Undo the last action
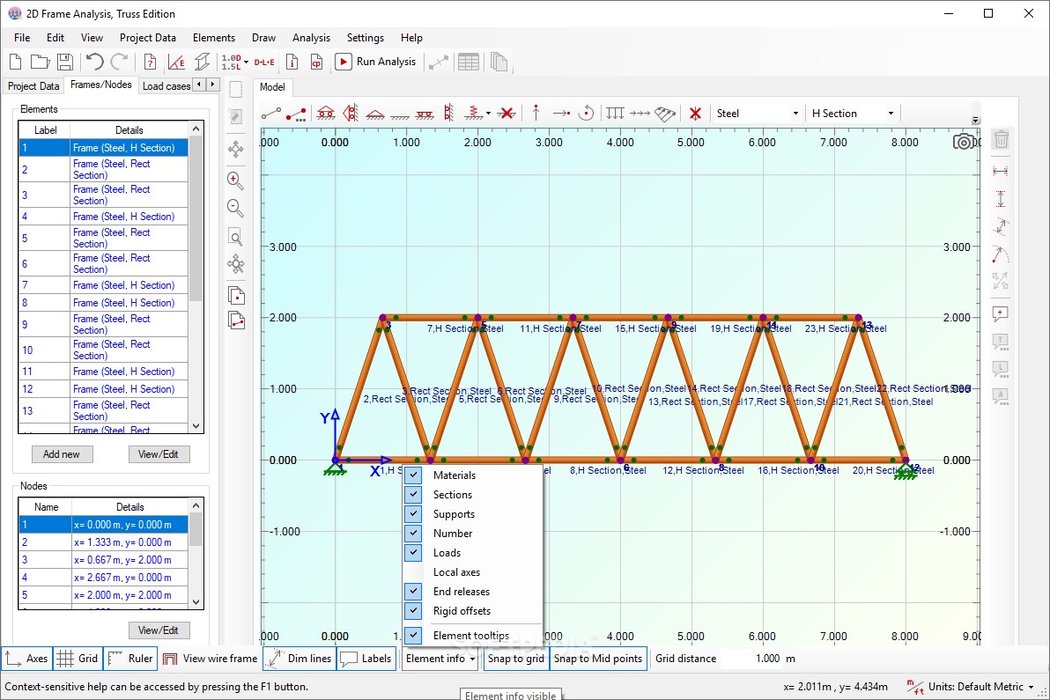Image resolution: width=1050 pixels, height=700 pixels. [94, 62]
